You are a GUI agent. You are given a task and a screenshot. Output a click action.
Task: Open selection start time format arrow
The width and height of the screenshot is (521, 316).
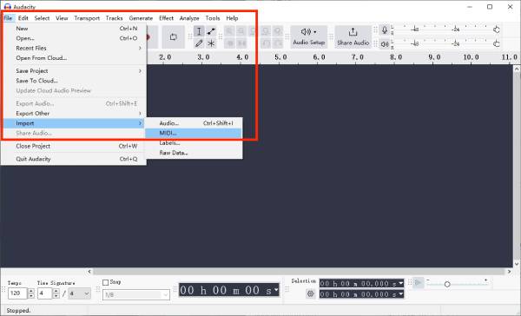tap(400, 283)
